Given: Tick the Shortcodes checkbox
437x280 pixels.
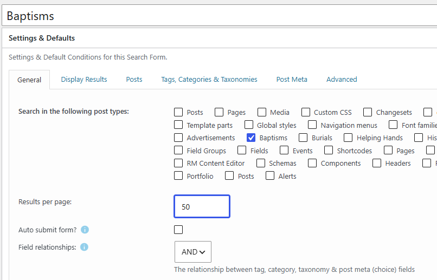Looking at the screenshot, I should pyautogui.click(x=329, y=151).
